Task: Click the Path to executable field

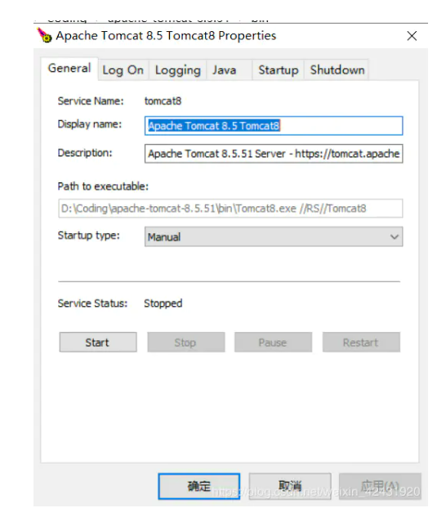Action: point(230,209)
